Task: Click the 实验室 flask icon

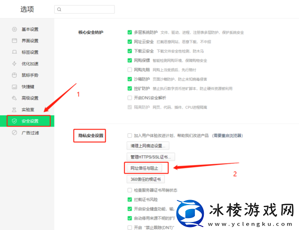Action: (x=14, y=110)
